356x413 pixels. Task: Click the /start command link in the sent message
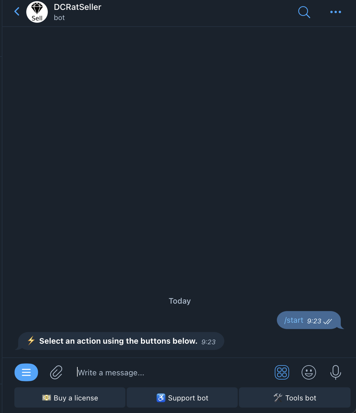coord(294,320)
